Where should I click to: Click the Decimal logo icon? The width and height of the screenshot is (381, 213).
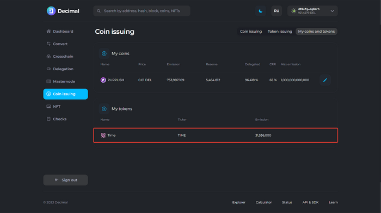click(x=51, y=11)
